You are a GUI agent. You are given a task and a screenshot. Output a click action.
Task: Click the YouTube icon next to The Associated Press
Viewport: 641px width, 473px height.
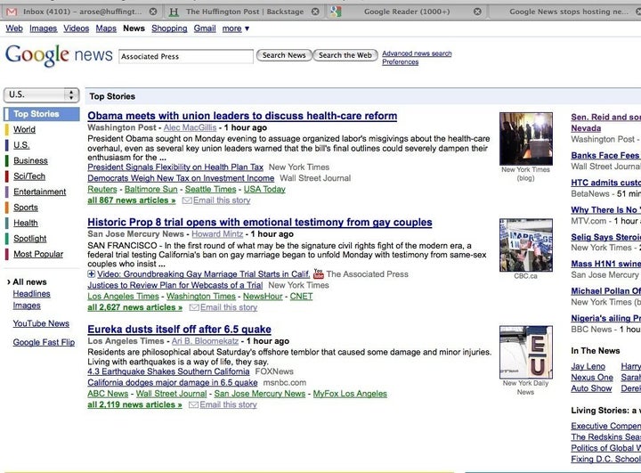click(319, 273)
